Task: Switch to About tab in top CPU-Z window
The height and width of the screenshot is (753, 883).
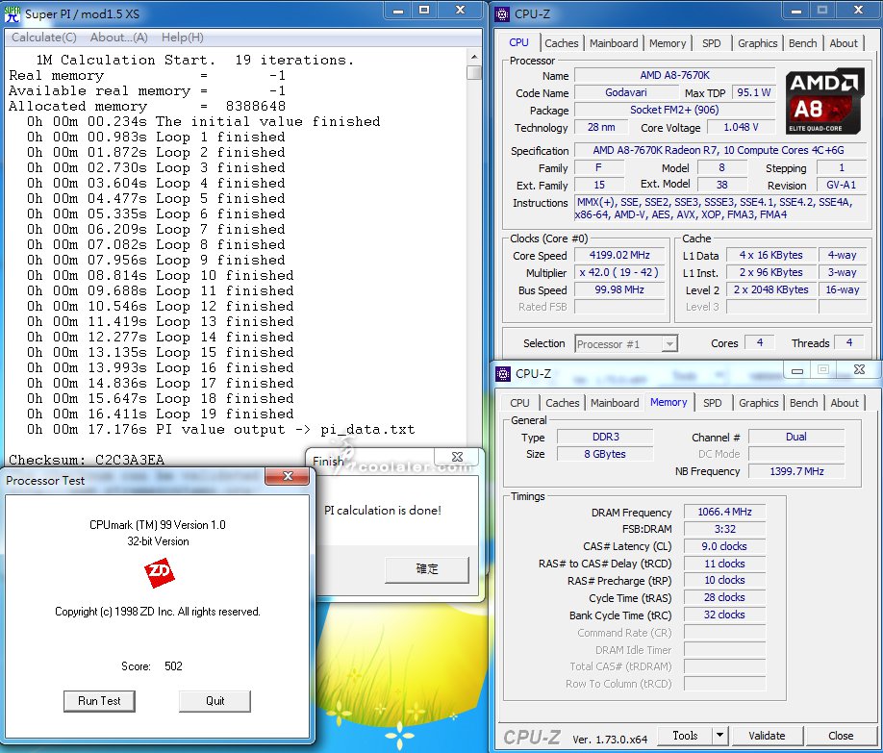Action: [x=844, y=43]
